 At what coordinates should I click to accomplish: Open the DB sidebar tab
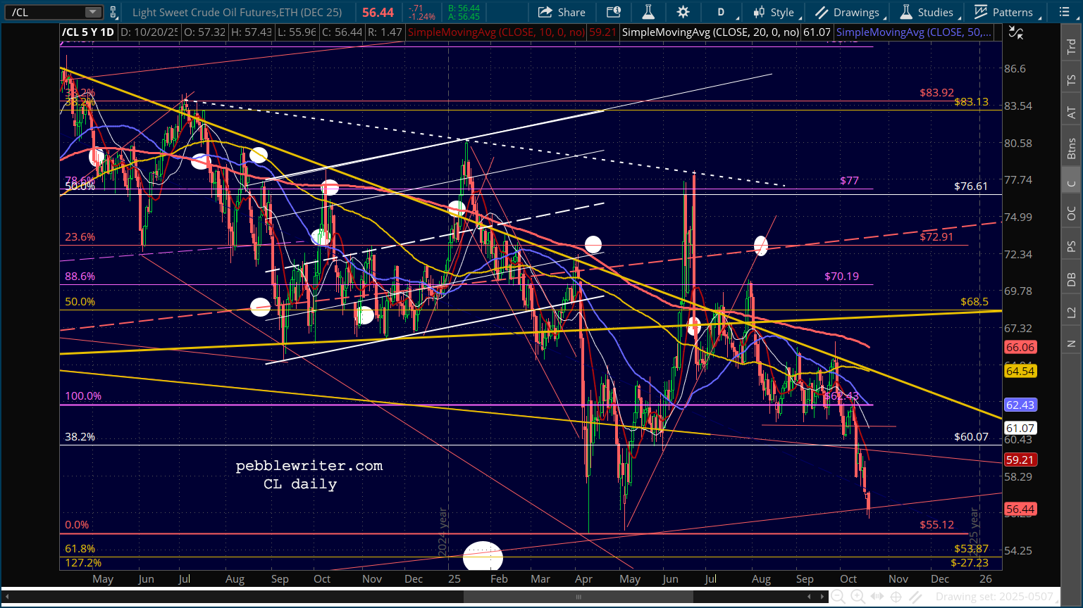pyautogui.click(x=1071, y=279)
